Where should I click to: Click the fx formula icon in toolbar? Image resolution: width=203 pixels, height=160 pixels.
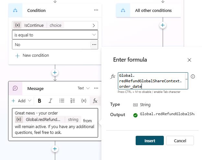[x=95, y=101]
